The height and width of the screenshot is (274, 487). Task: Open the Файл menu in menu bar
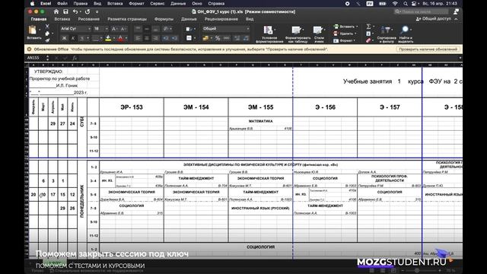[62, 3]
